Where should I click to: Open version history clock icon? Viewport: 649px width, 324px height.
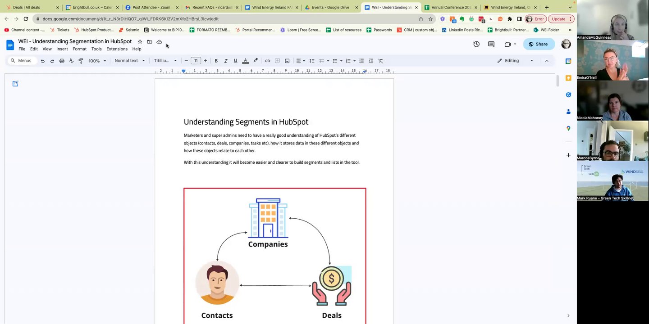click(x=476, y=44)
